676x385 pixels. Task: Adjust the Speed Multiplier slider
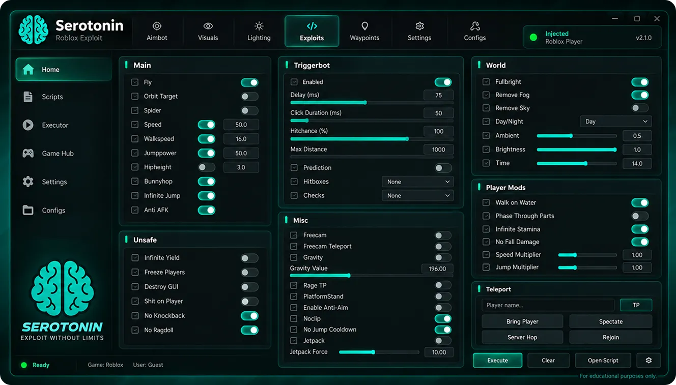click(587, 255)
